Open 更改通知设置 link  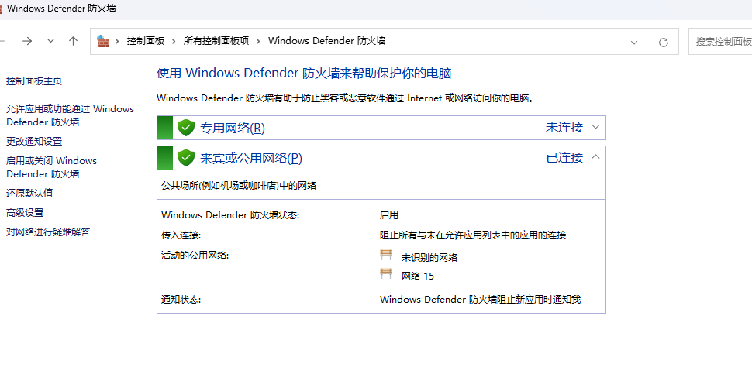pos(34,142)
